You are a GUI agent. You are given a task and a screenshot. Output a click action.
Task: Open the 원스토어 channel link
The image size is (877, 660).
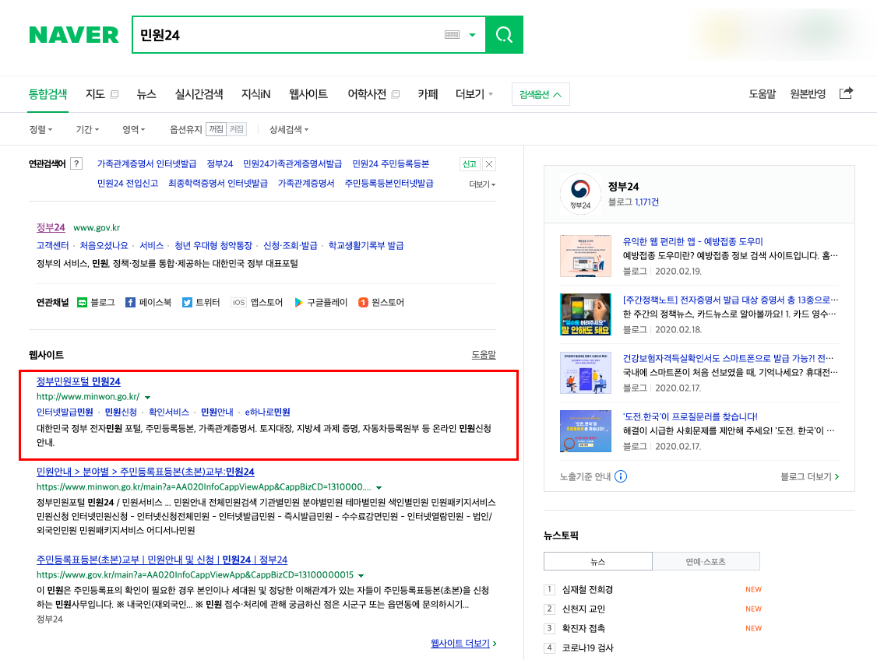click(x=381, y=302)
